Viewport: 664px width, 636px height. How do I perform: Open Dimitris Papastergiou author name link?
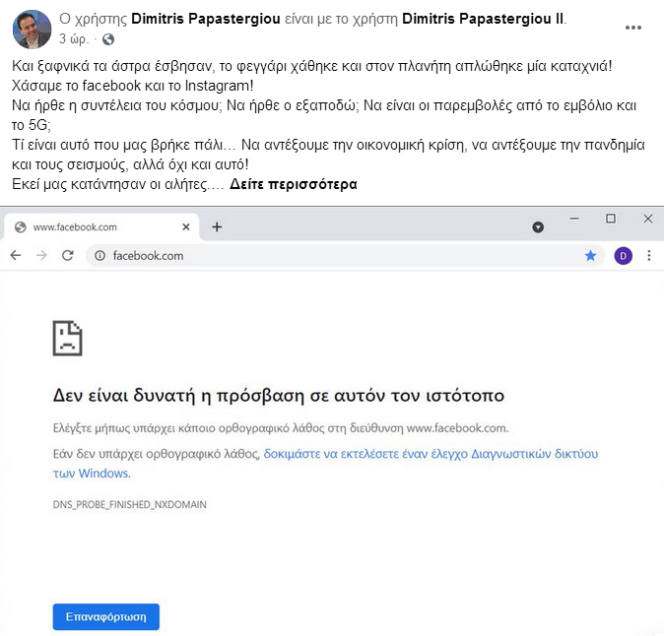(206, 19)
